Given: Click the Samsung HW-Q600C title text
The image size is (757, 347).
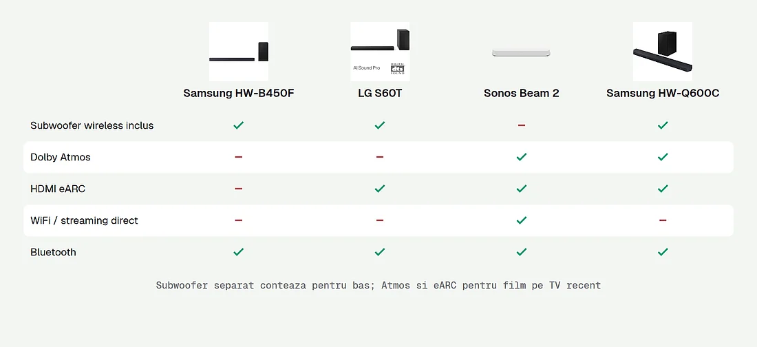Looking at the screenshot, I should [663, 93].
